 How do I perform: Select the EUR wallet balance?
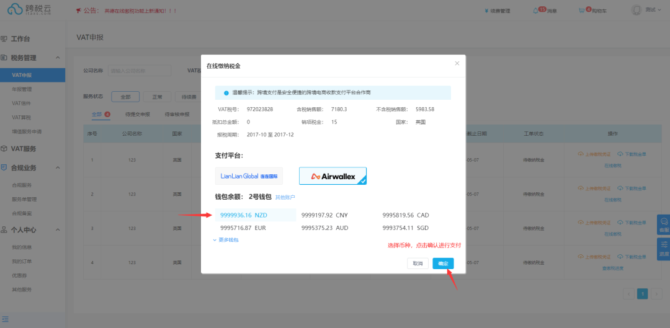243,228
